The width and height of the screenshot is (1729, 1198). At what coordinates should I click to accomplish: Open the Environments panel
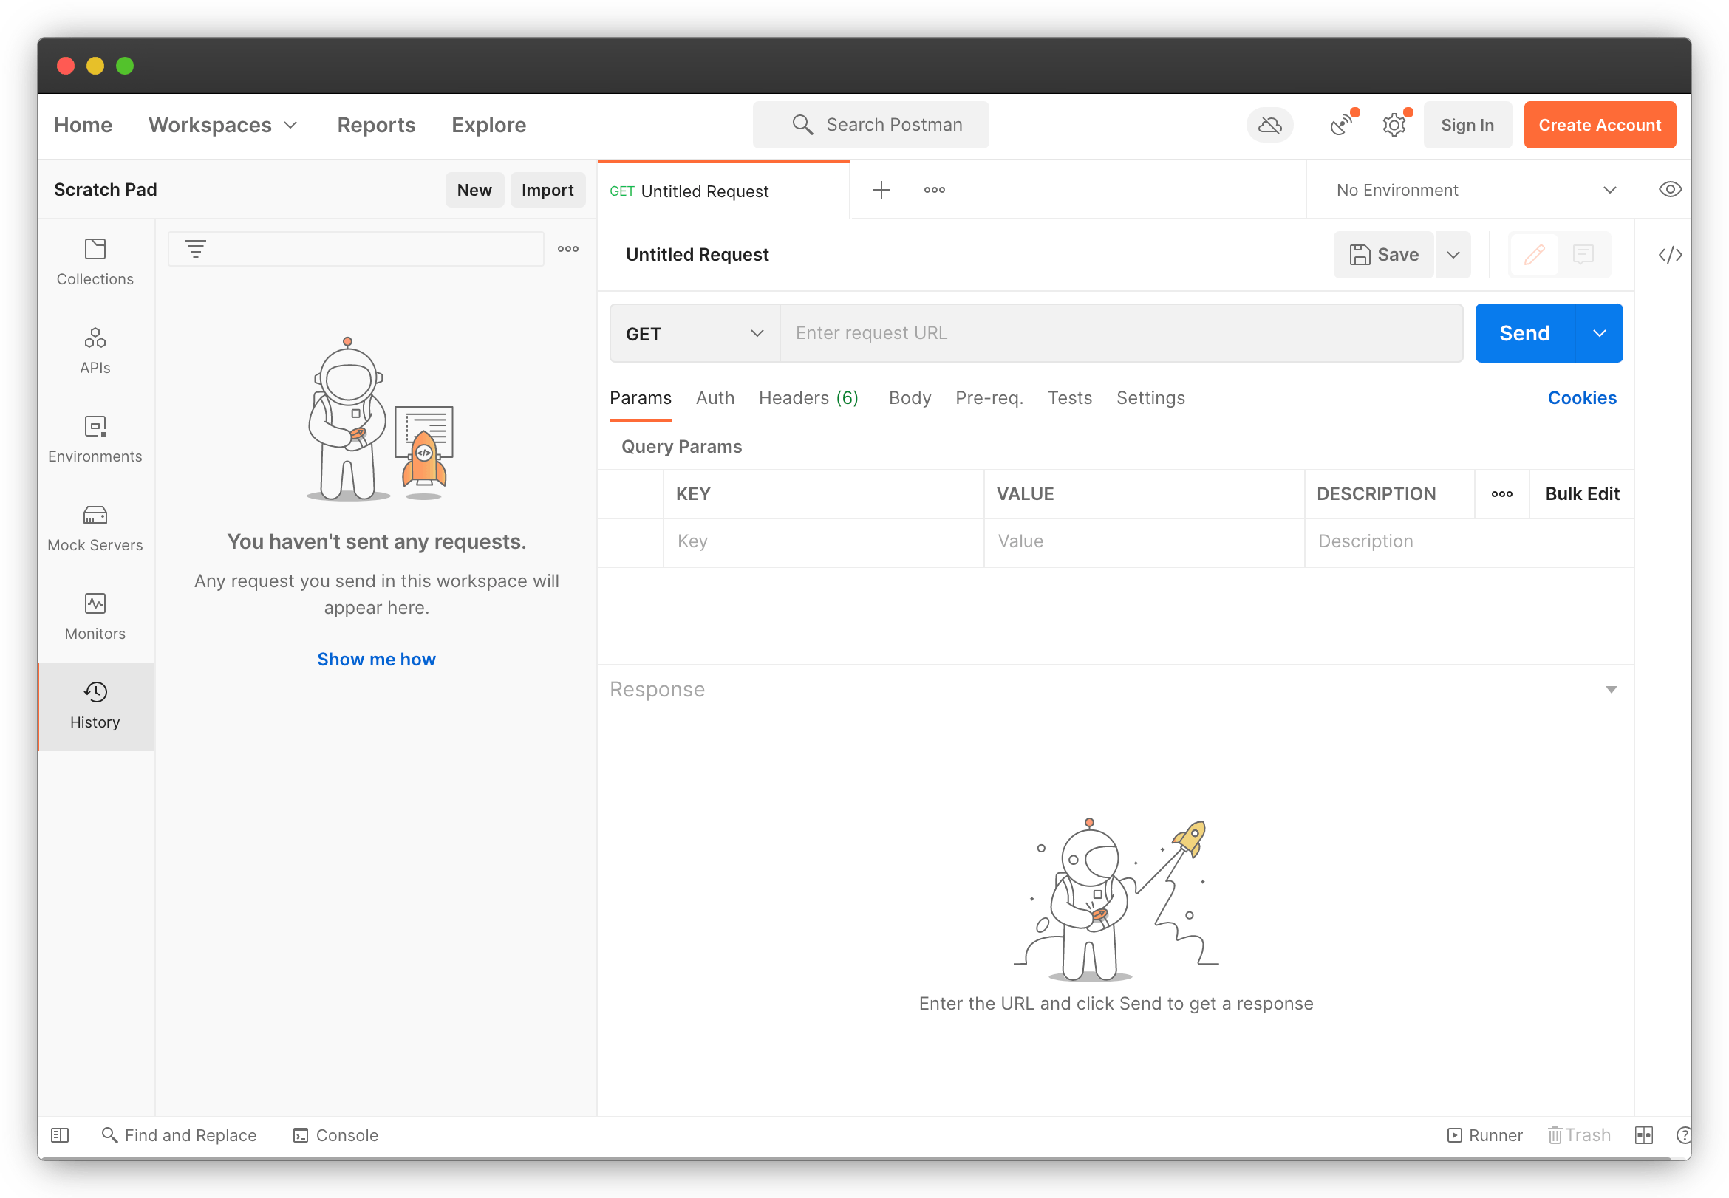95,437
